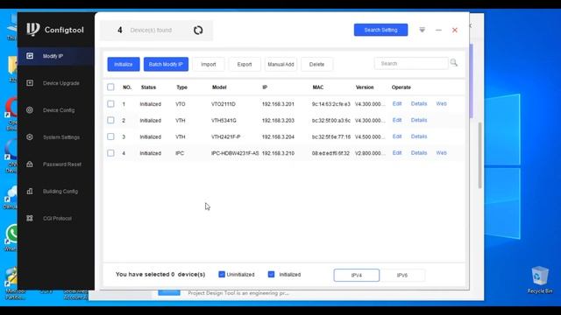
Task: Click the MAC column header
Action: (x=318, y=87)
